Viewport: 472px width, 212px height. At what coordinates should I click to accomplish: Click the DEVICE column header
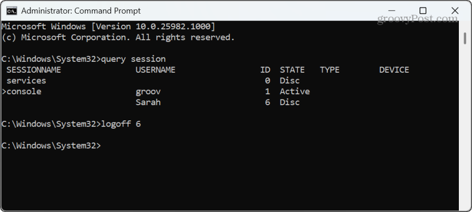pyautogui.click(x=394, y=70)
